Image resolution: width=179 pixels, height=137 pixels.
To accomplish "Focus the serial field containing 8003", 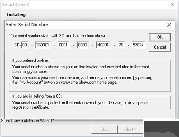I will coord(83,45).
